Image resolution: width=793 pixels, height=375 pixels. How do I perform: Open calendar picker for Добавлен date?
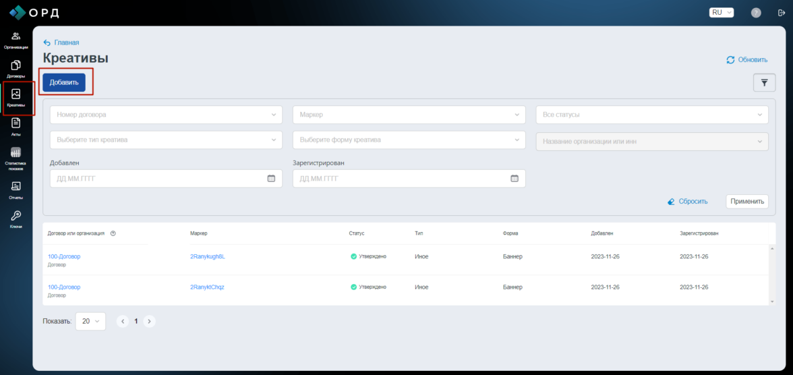271,179
